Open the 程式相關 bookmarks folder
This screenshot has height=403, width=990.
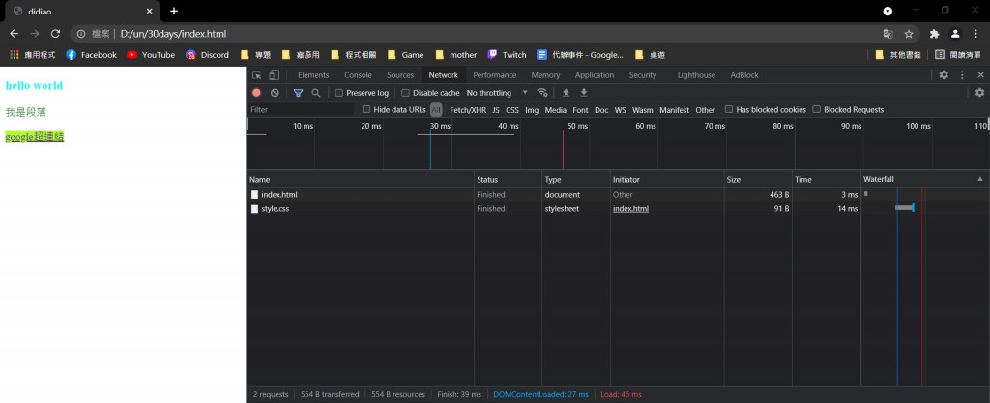(x=353, y=55)
